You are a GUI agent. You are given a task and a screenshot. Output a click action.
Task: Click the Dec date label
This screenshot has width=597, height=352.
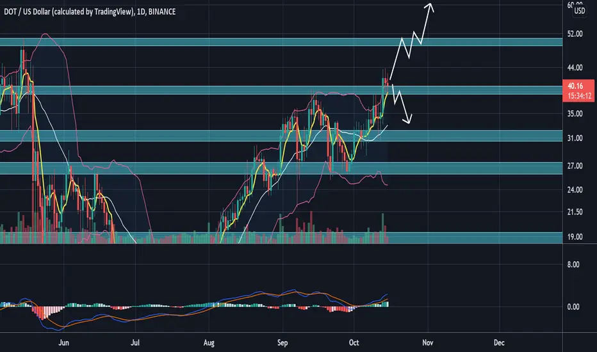[499, 342]
